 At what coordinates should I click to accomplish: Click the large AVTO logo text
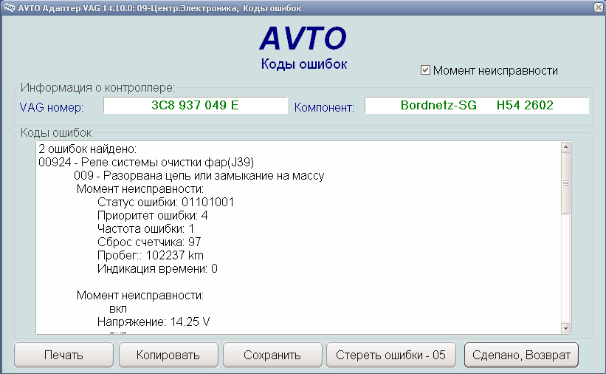[303, 38]
